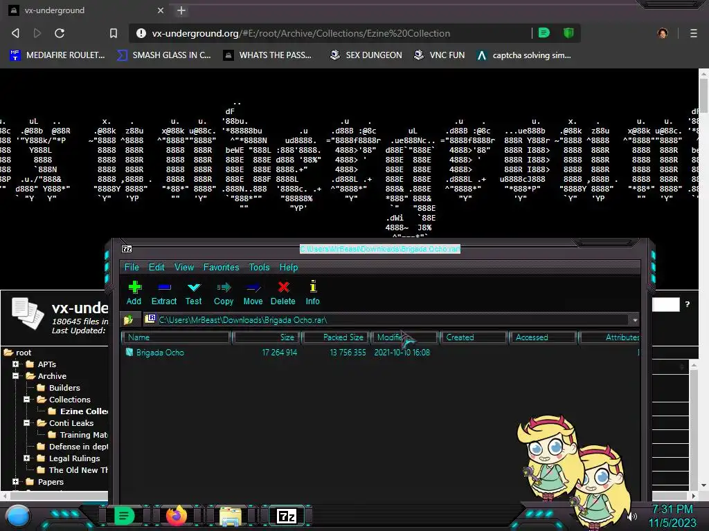Open the 7-Zip File menu

click(132, 268)
